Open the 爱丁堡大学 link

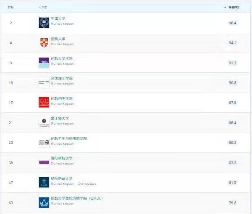click(x=60, y=119)
